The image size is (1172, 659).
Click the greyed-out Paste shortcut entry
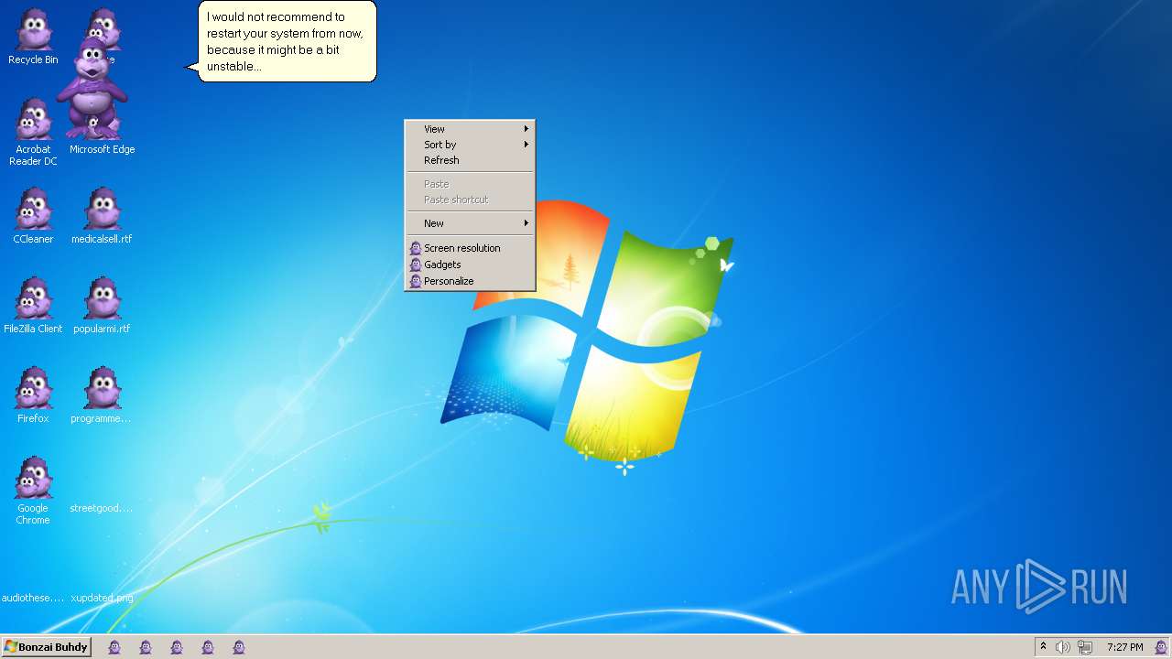pos(470,200)
